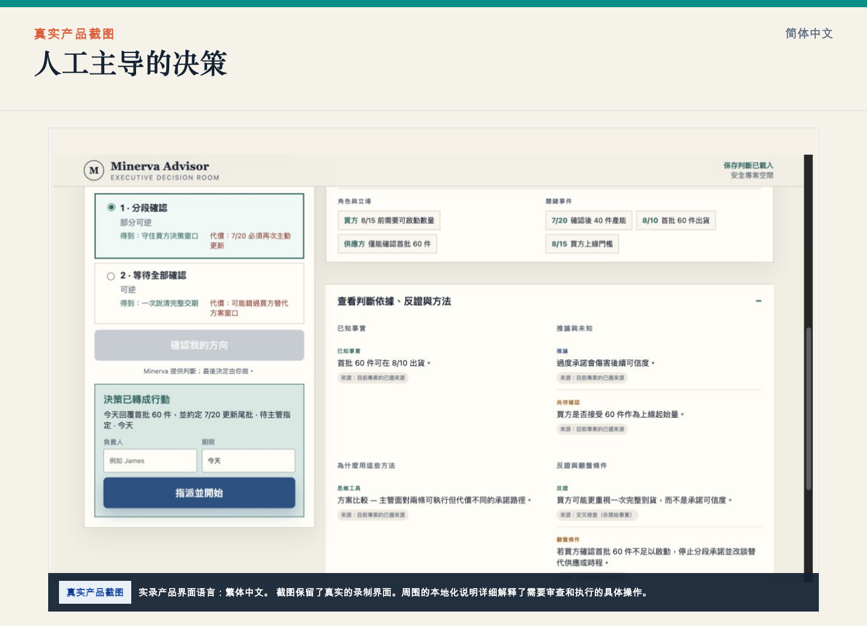Viewport: 867px width, 626px height.
Task: Collapse the 查看判斷依據、反證與方法 section
Action: tap(759, 301)
